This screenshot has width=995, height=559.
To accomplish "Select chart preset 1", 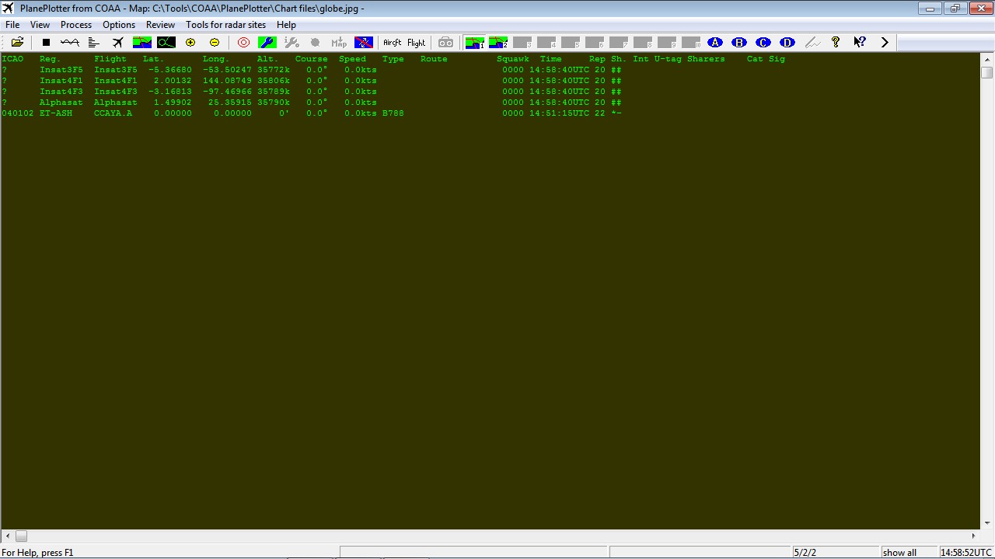I will click(x=475, y=43).
